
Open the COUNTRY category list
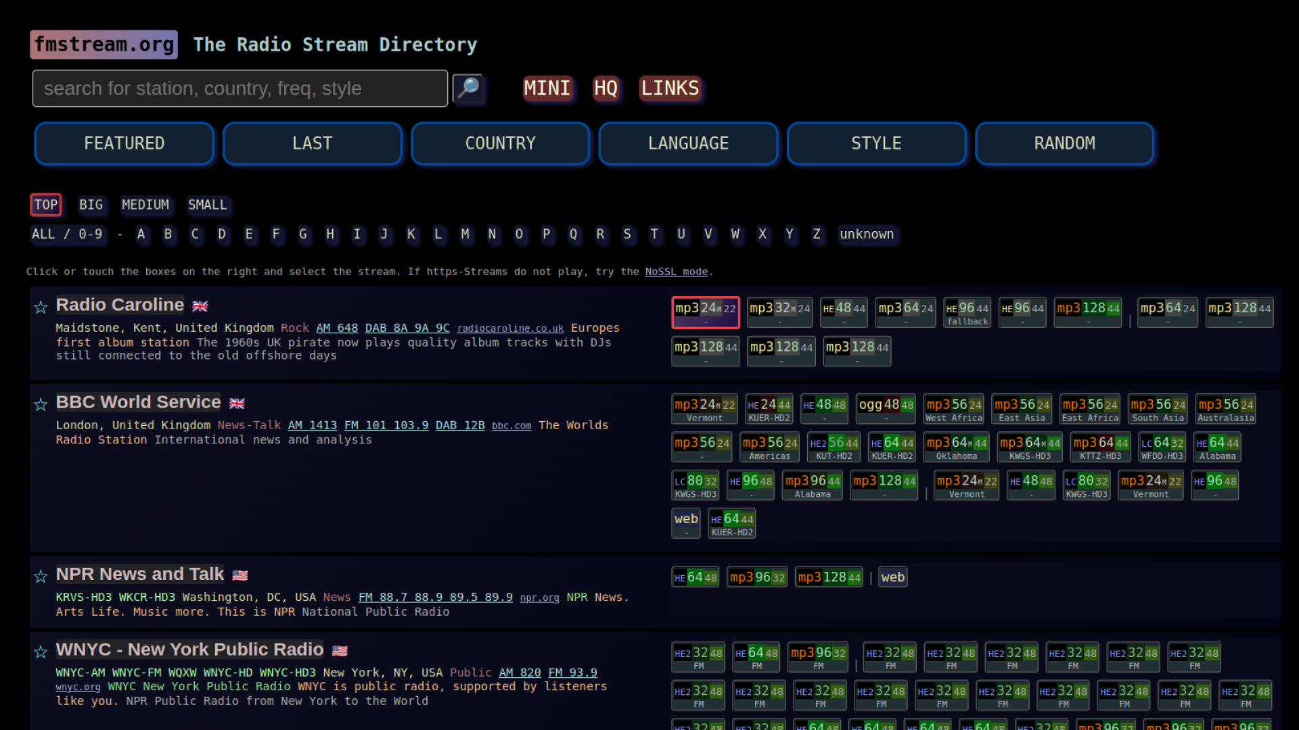click(x=500, y=143)
